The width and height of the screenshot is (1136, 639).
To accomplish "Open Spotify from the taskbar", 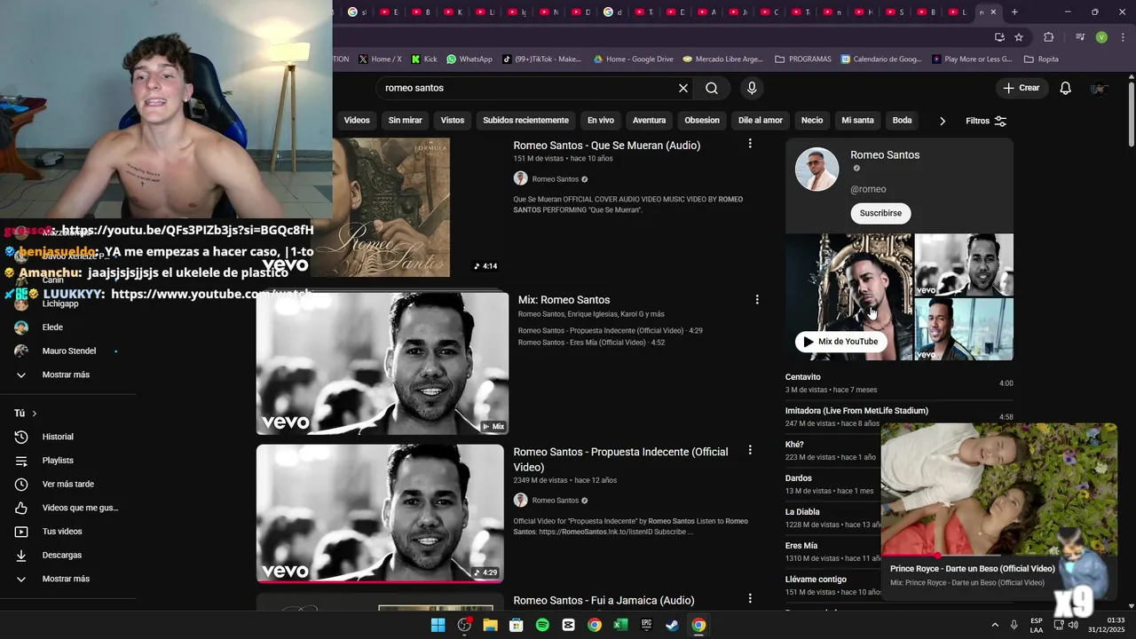I will tap(542, 625).
